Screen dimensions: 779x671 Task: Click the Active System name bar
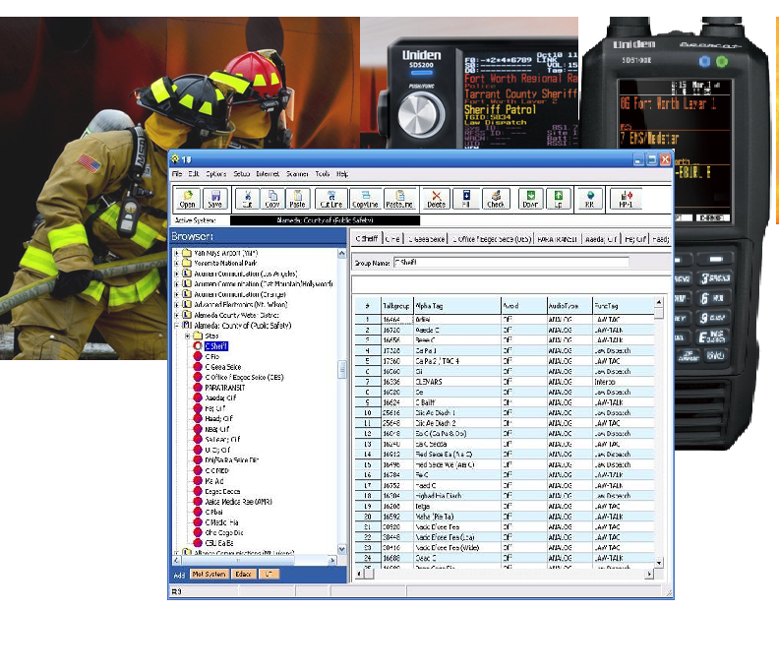click(x=325, y=220)
